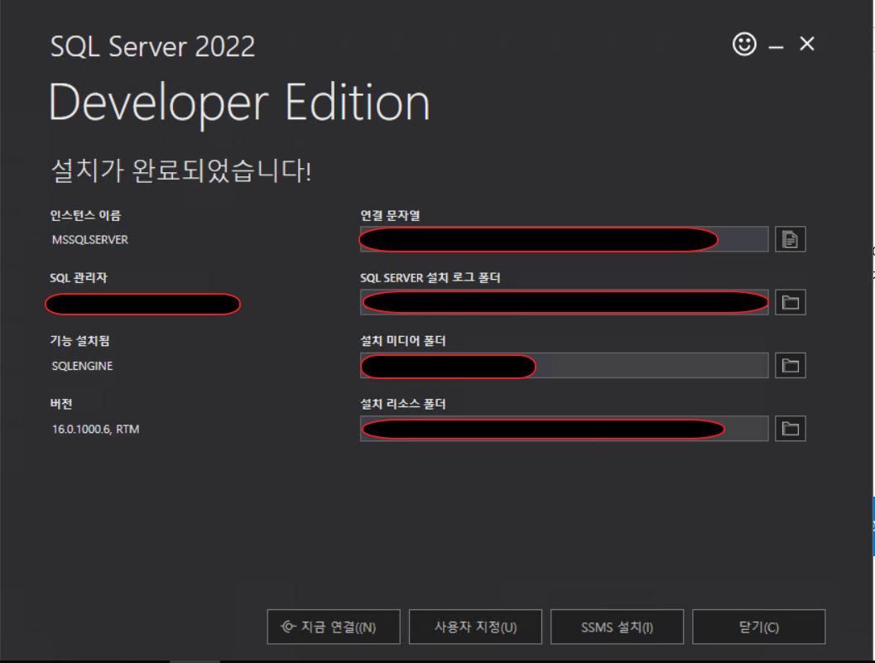Click the Developer Edition heading
This screenshot has height=663, width=875.
tap(239, 103)
